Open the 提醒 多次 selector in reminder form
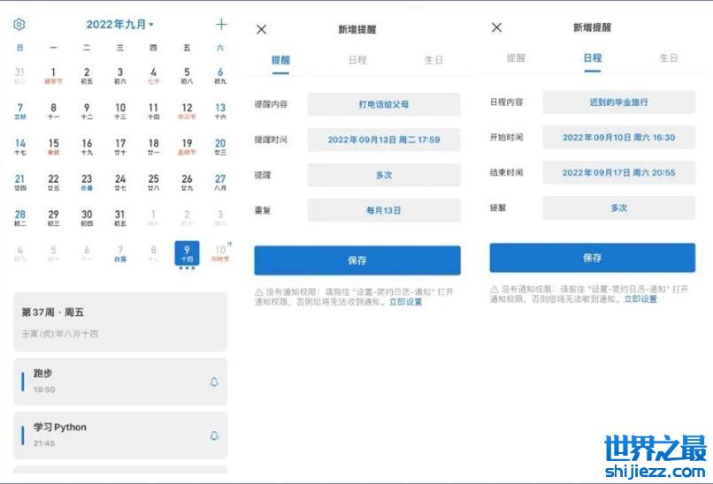713x484 pixels. coord(383,175)
